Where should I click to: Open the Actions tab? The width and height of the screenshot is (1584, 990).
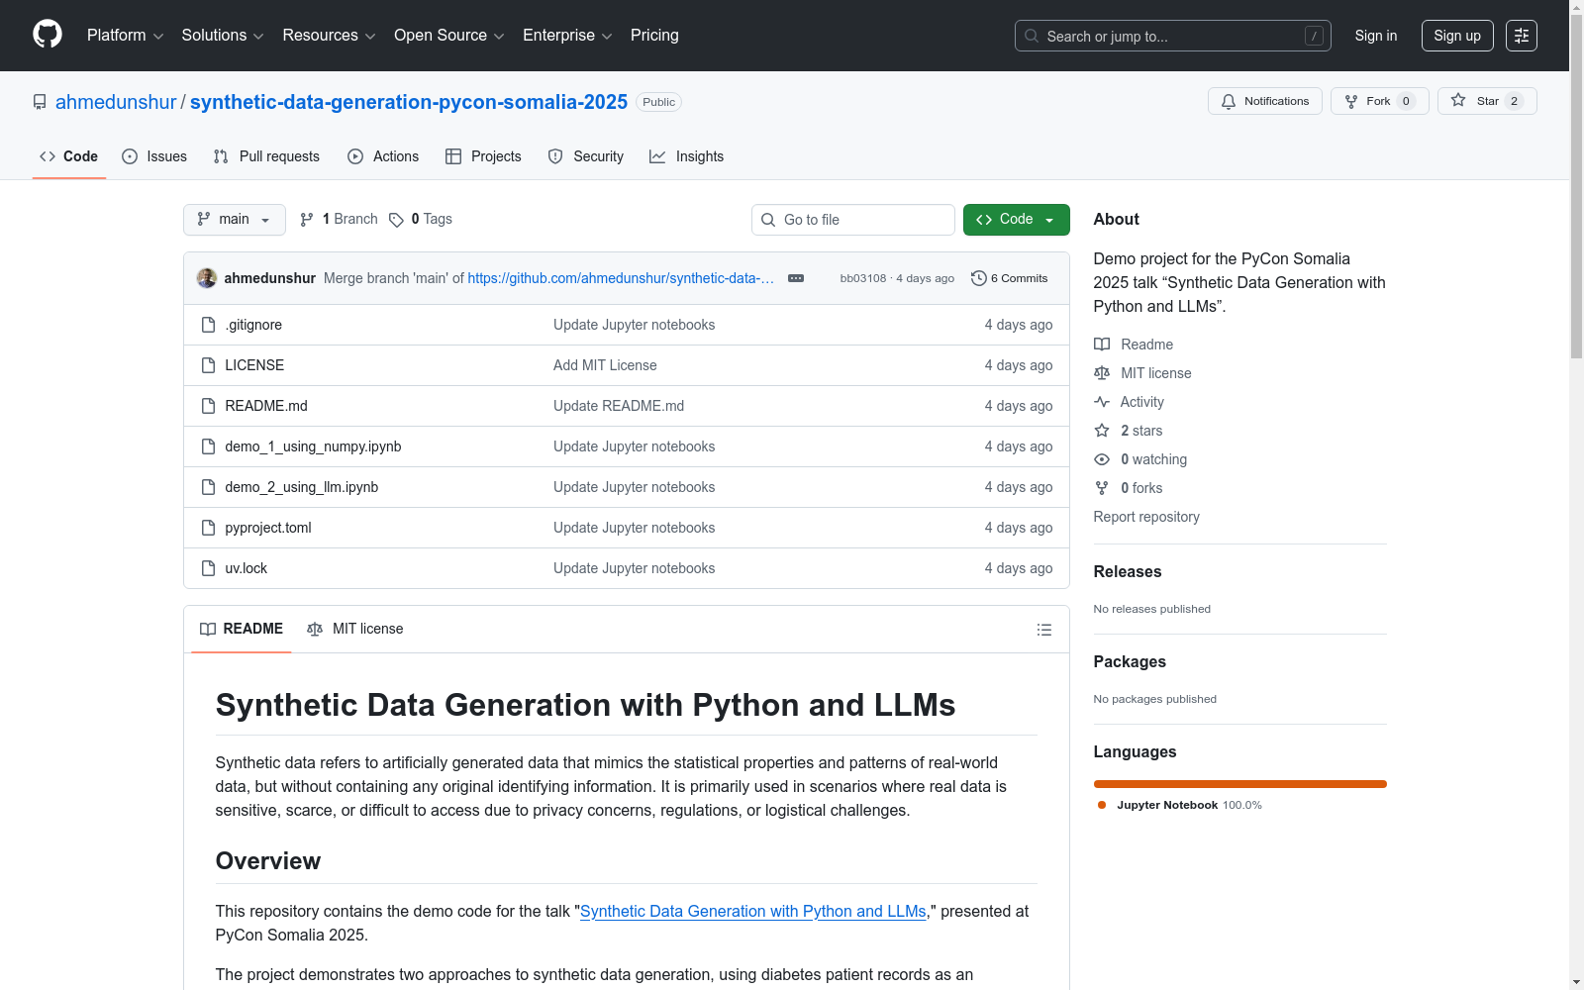[383, 156]
